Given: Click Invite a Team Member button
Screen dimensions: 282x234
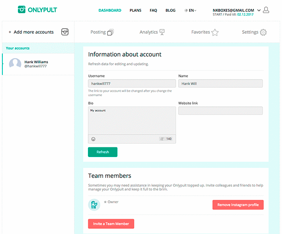Looking at the screenshot, I should pos(111,224).
